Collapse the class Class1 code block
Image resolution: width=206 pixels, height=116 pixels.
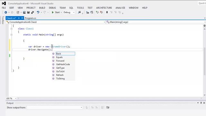click(12, 29)
